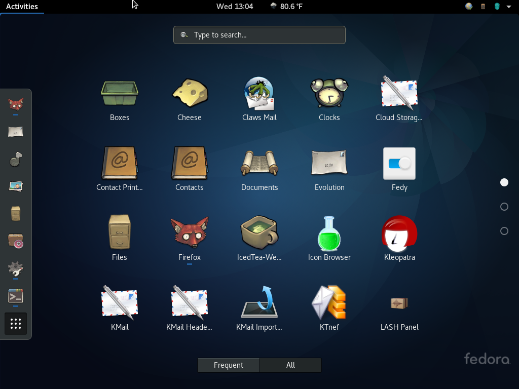519x389 pixels.
Task: Open the Fedy app
Action: (399, 169)
